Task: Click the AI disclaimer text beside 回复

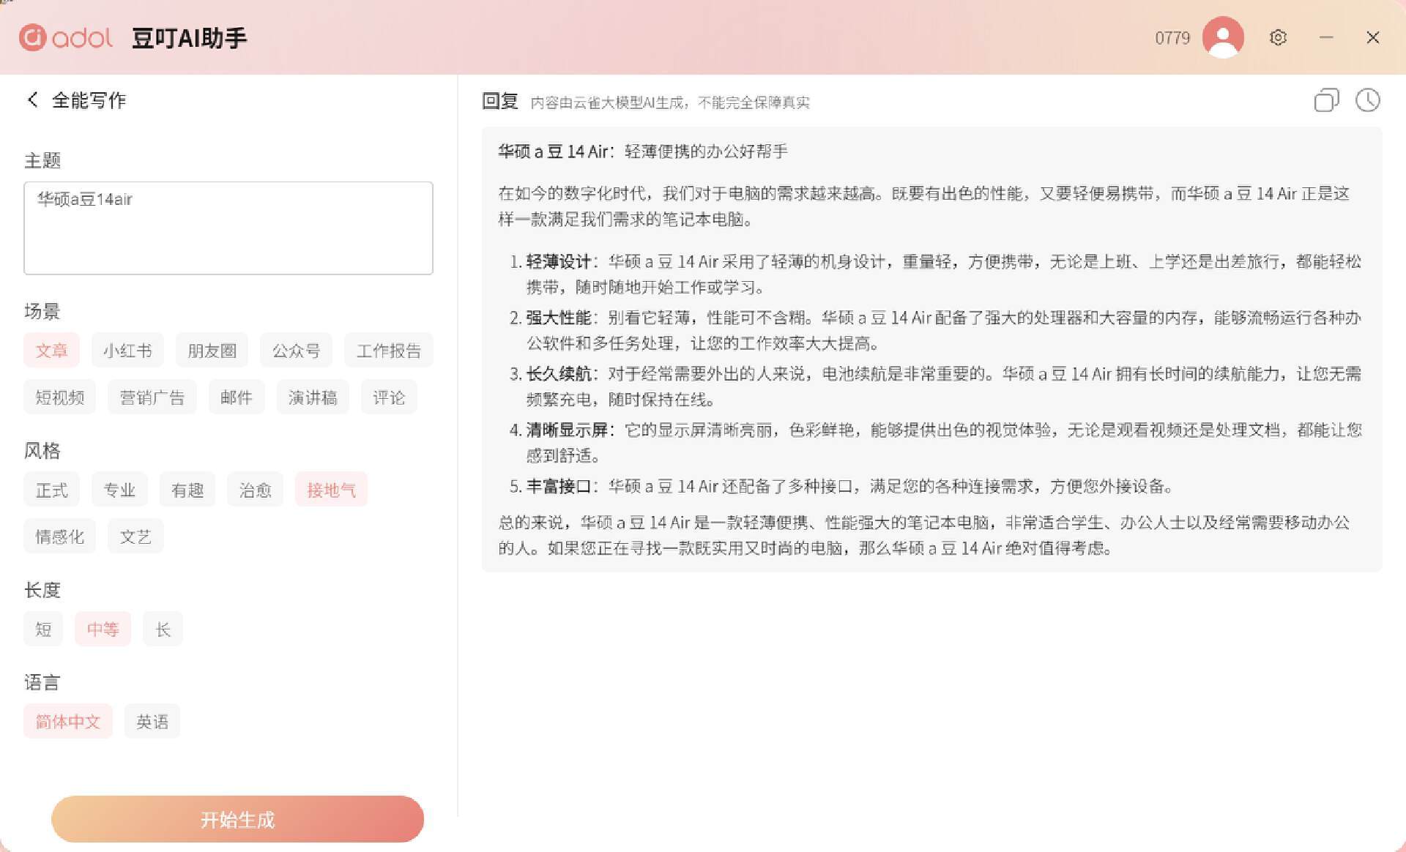Action: point(670,102)
